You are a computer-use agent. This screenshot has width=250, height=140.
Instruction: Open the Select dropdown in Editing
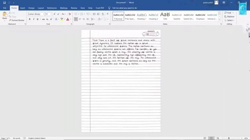pyautogui.click(x=229, y=20)
